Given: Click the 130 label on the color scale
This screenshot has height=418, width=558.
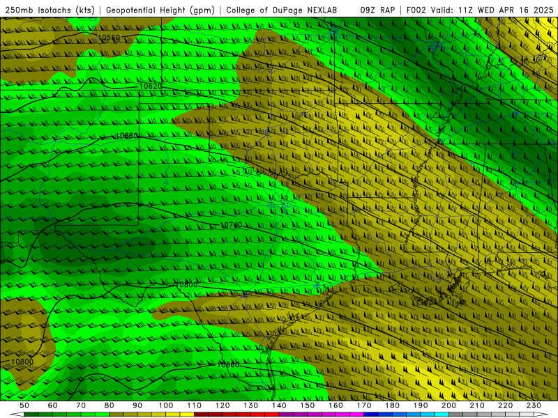Looking at the screenshot, I should pos(251,405).
